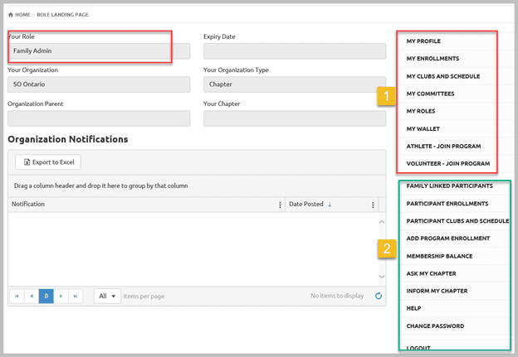
Task: Export notifications to Excel
Action: (48, 162)
